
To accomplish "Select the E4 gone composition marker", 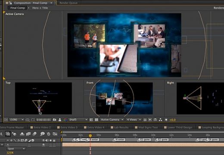I will (213, 140).
